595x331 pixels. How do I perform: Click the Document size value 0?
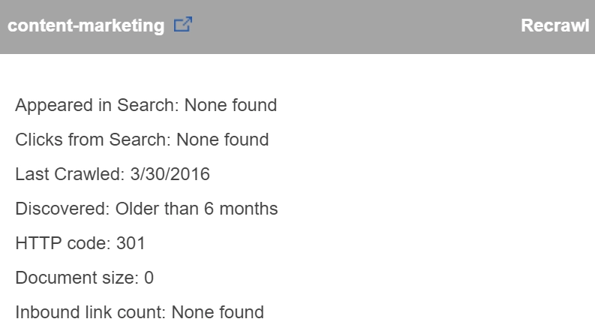pos(149,278)
